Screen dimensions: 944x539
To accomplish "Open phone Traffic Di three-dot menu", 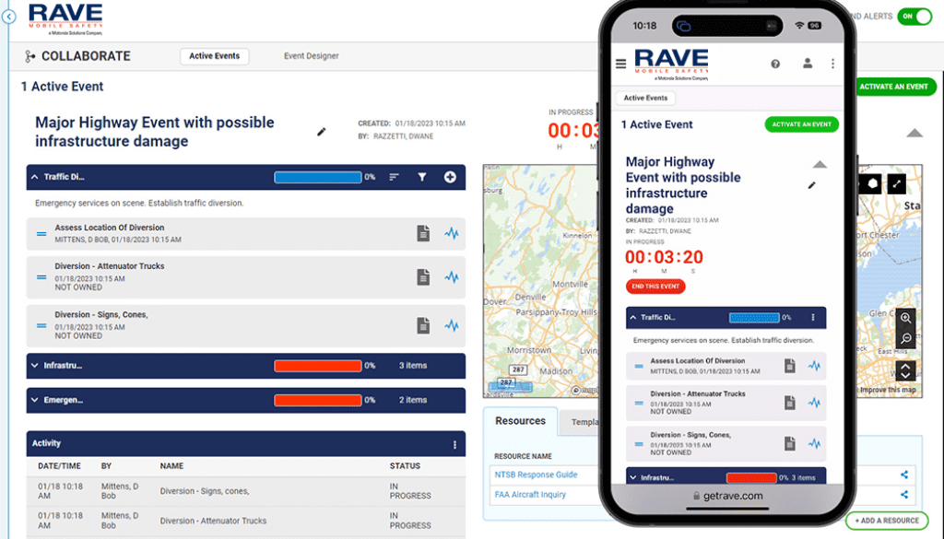I will (x=813, y=317).
